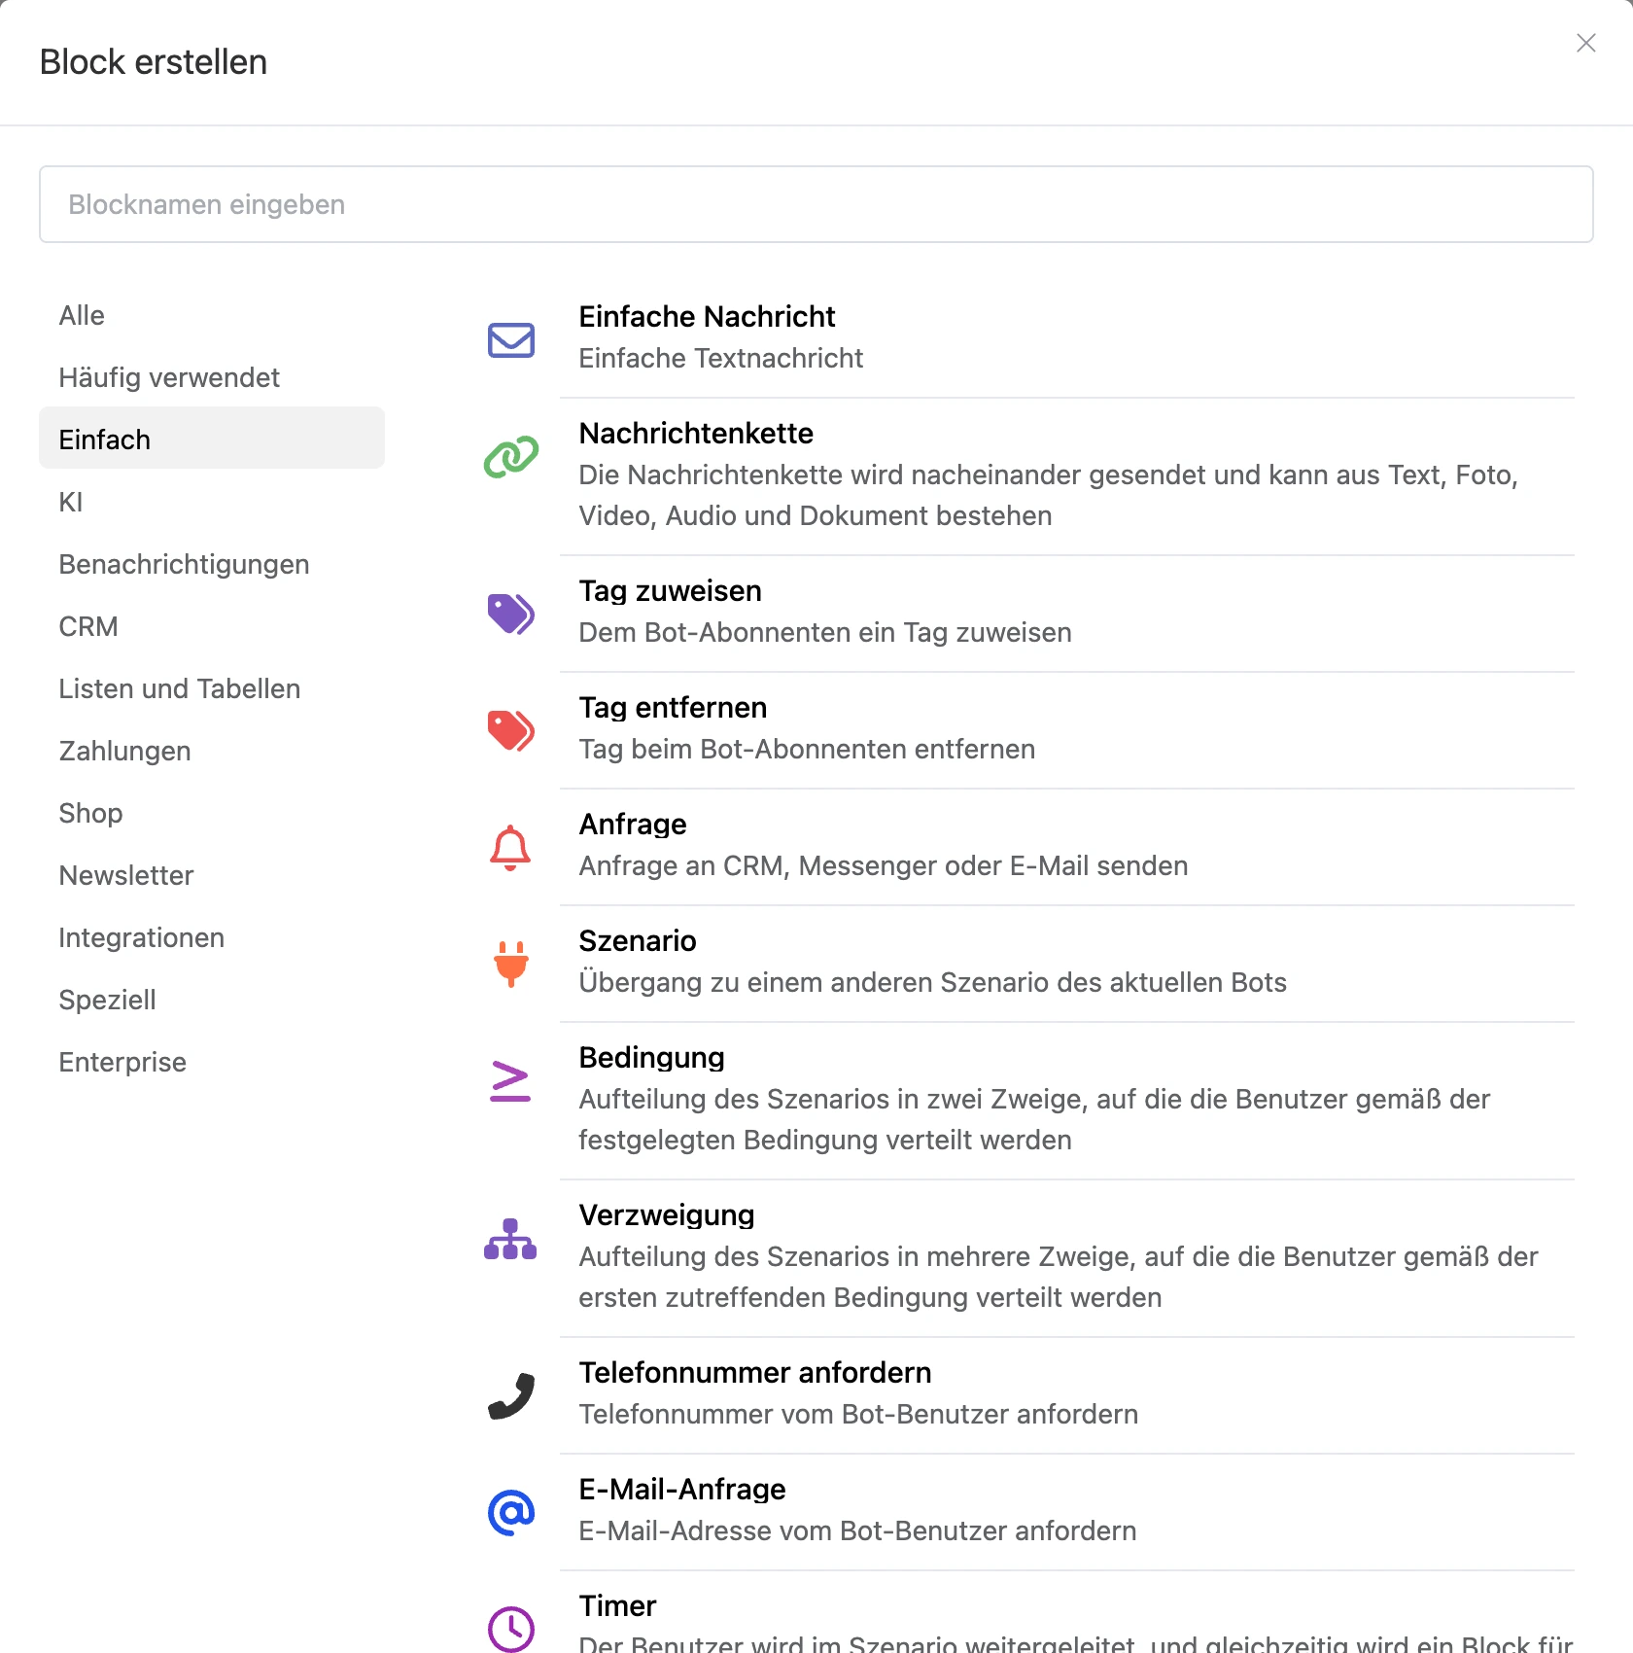Select the blue at-sign E-Mail-Anfrage icon
The height and width of the screenshot is (1653, 1633).
pyautogui.click(x=511, y=1513)
